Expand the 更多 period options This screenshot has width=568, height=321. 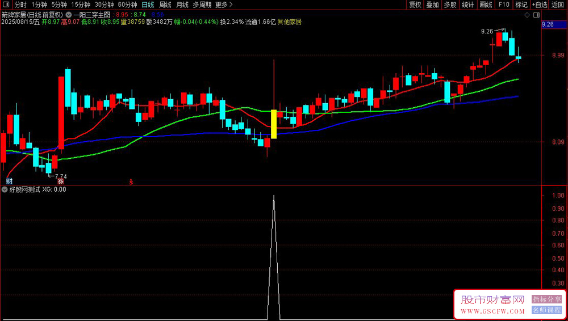[x=224, y=5]
